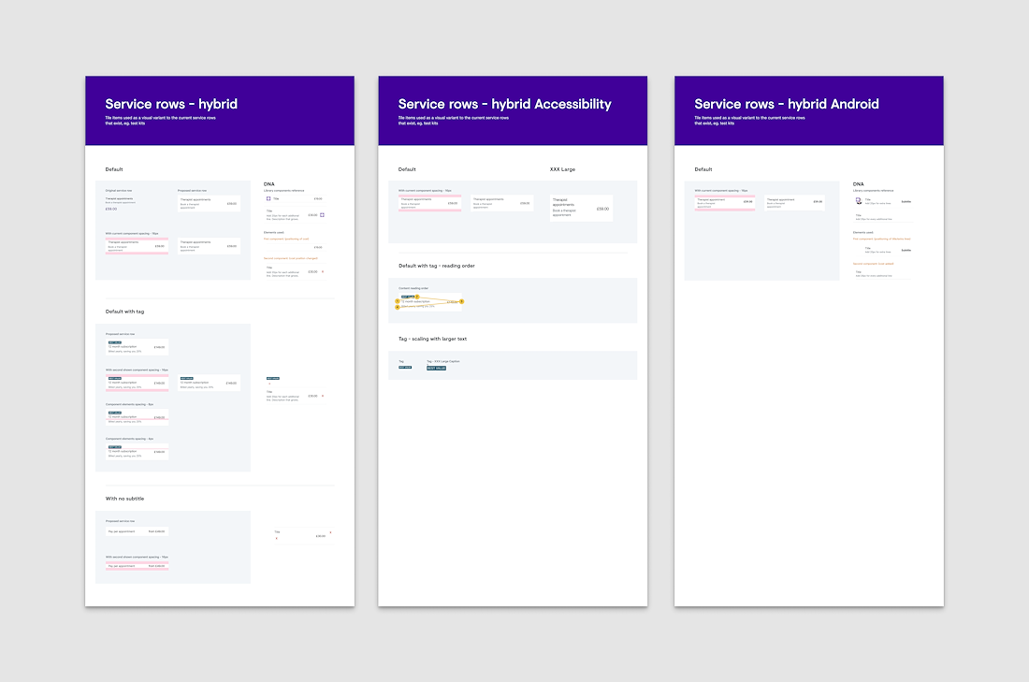Click the first 'Subtitle' text in Android DNA row
Image resolution: width=1029 pixels, height=682 pixels.
tap(906, 201)
